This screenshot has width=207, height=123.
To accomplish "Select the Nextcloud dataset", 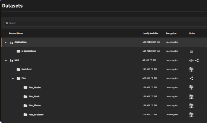I will pos(26,69).
